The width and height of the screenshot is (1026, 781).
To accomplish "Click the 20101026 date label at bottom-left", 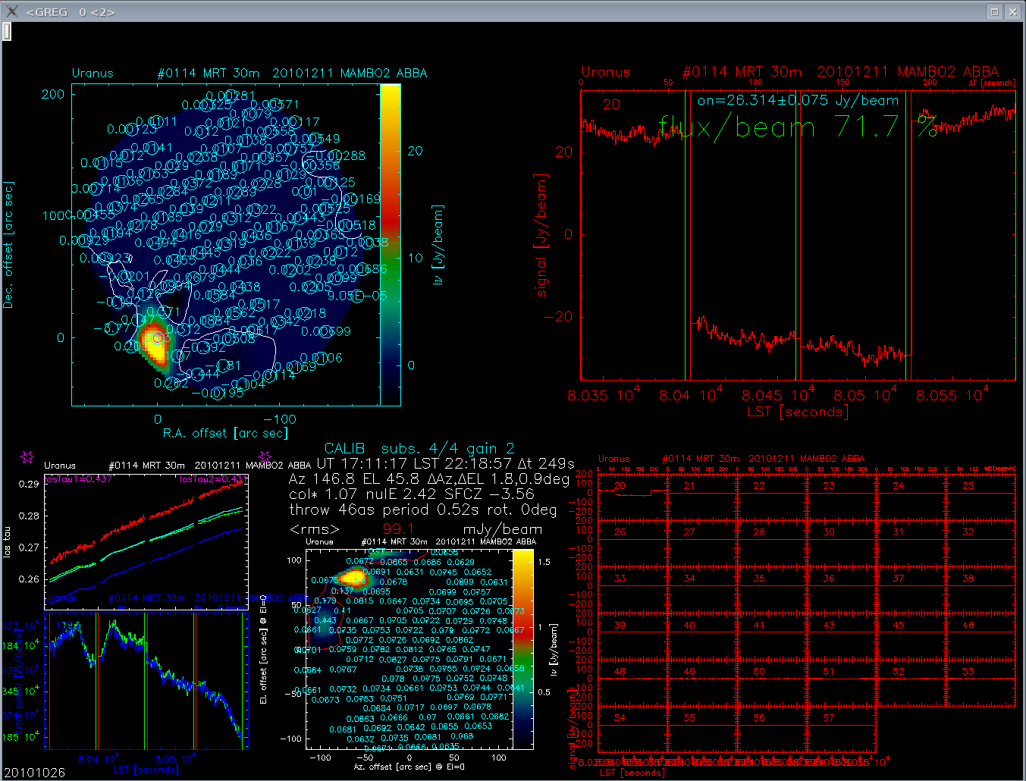I will 35,773.
